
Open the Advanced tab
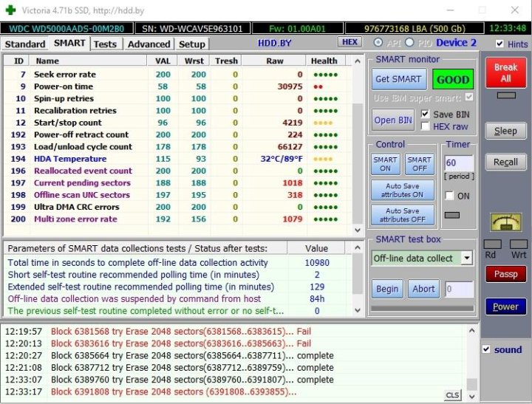pos(149,44)
